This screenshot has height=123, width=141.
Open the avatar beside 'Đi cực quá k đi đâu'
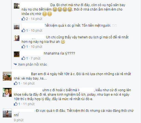click(x=7, y=113)
